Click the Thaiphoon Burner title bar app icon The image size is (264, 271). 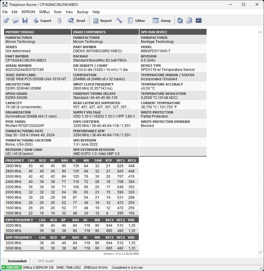pos(5,4)
